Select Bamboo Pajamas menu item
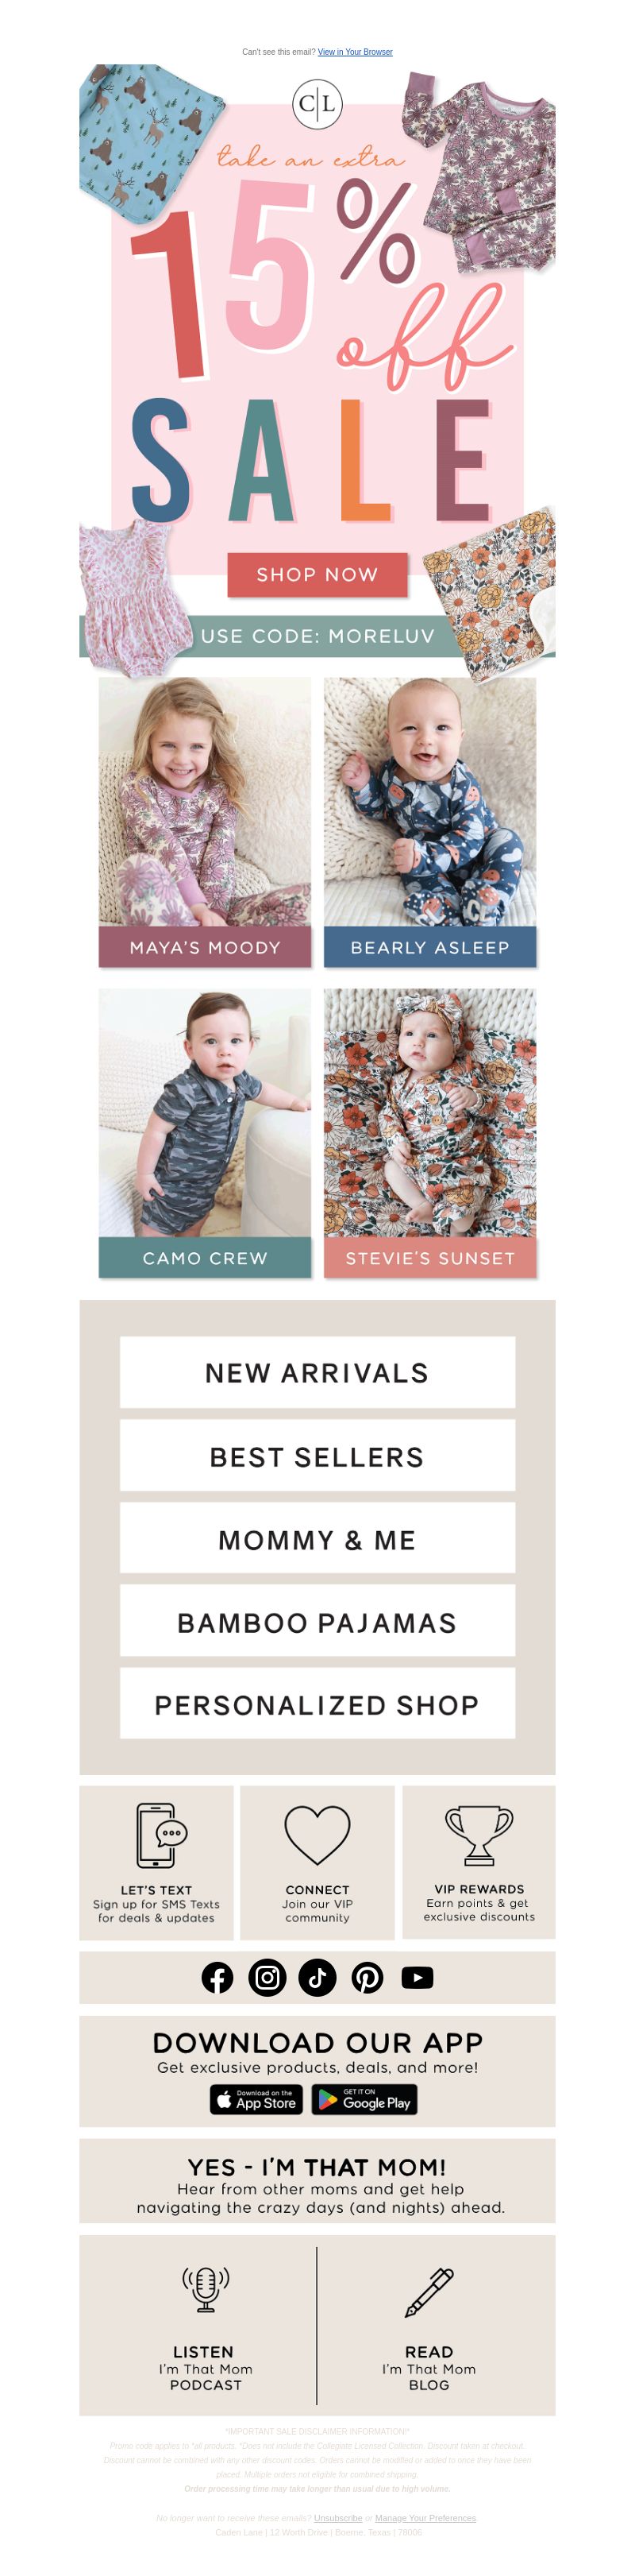The width and height of the screenshot is (635, 2576). click(317, 1622)
